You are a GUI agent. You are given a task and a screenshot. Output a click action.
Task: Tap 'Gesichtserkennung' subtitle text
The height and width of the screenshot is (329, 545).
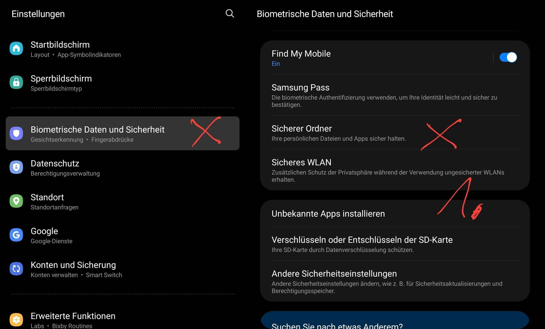click(57, 140)
